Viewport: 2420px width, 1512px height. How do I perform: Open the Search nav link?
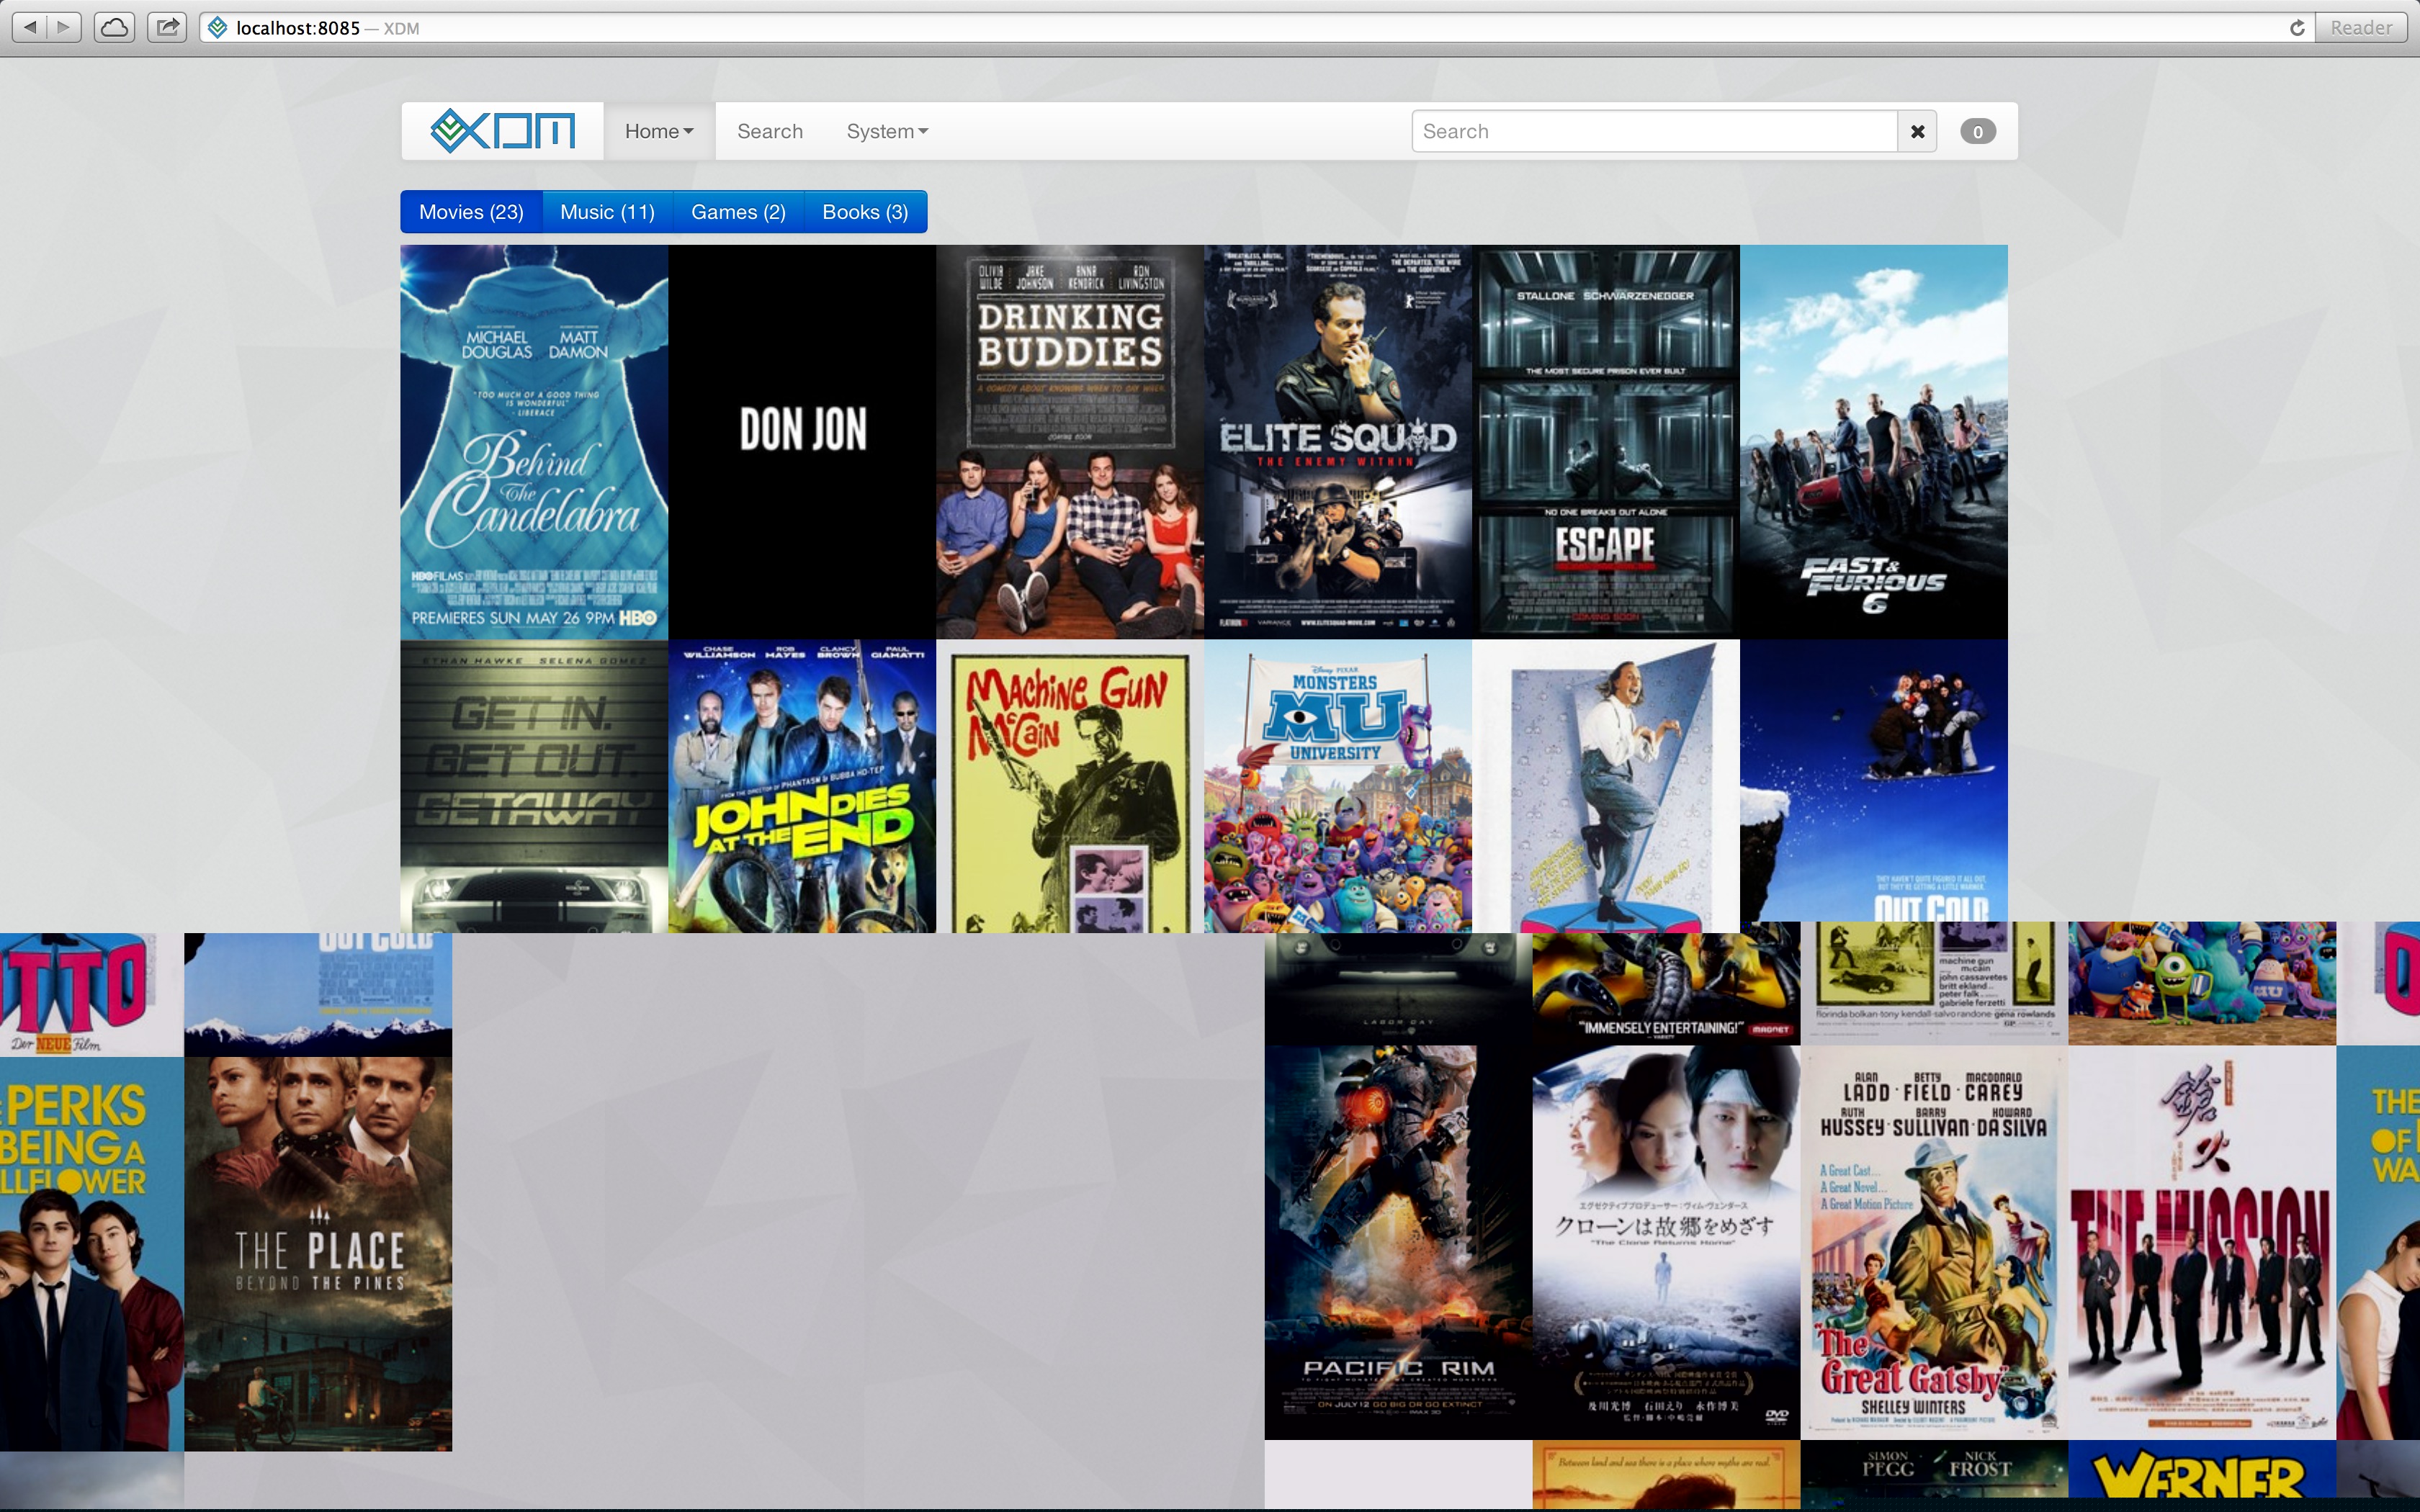(x=769, y=131)
